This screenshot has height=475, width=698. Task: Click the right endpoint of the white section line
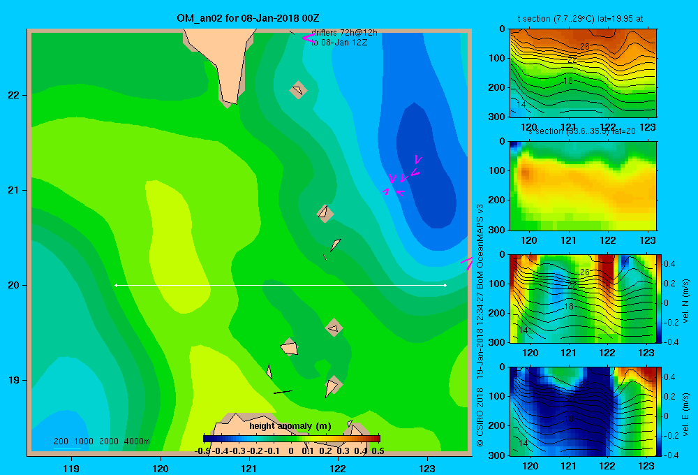click(445, 285)
